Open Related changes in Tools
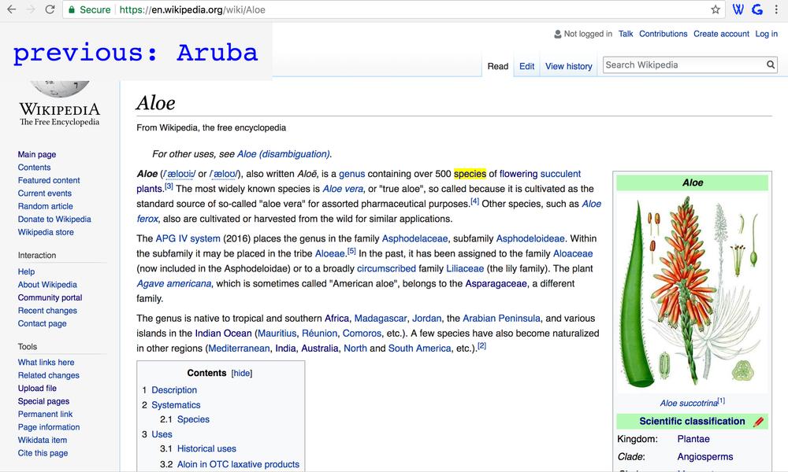788x472 pixels. point(48,375)
